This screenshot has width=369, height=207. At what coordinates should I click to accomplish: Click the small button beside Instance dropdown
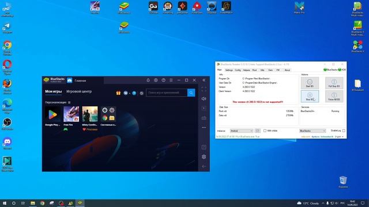258,131
